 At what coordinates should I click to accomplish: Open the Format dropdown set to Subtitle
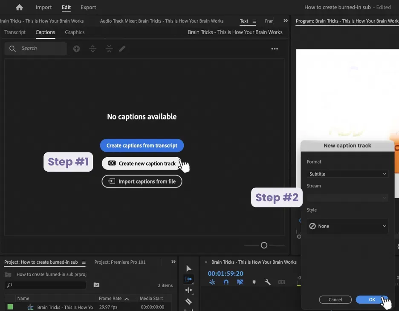[347, 174]
